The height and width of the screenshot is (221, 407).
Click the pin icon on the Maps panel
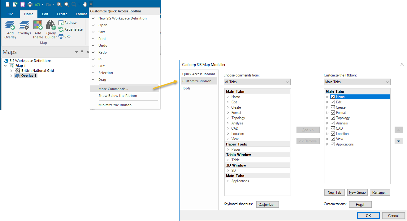point(82,52)
